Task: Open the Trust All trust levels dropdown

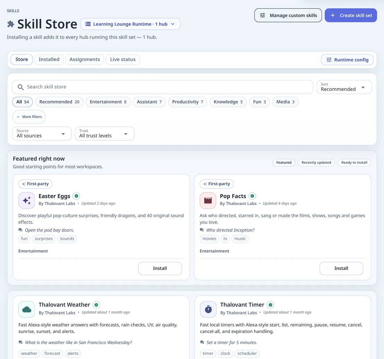Action: coord(105,134)
